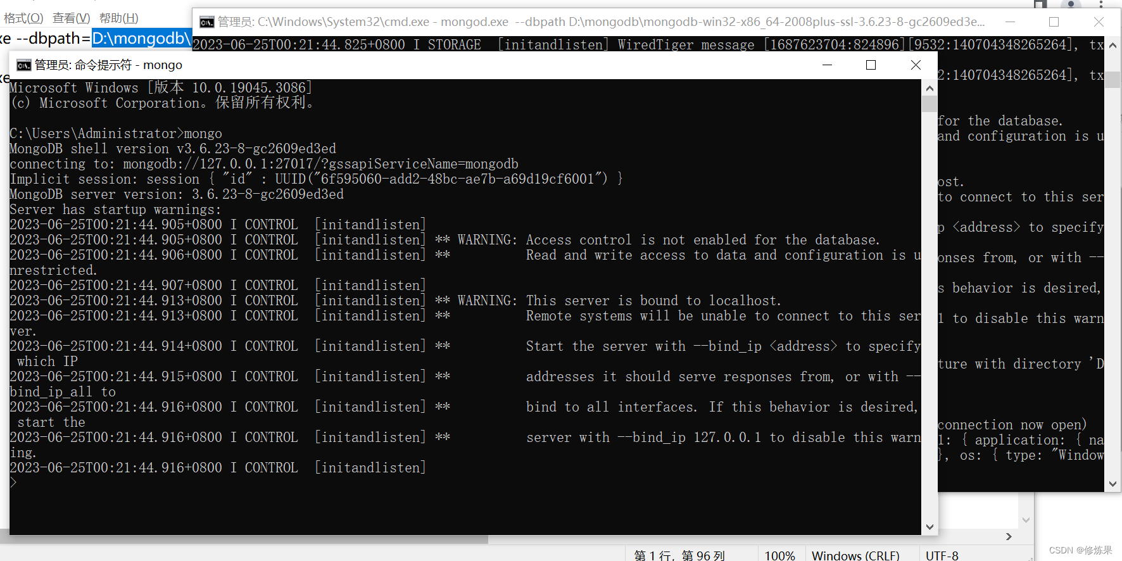The image size is (1122, 561).
Task: Close the mongod.exe cmd window
Action: (x=1099, y=22)
